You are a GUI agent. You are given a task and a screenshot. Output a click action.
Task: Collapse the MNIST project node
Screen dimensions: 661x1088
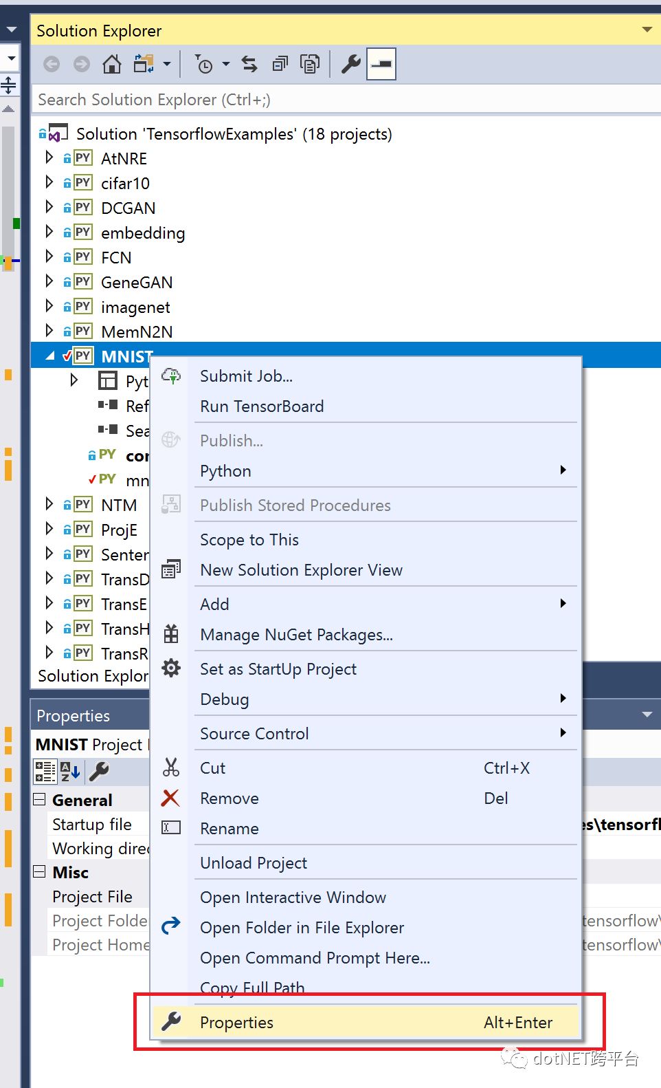coord(49,356)
